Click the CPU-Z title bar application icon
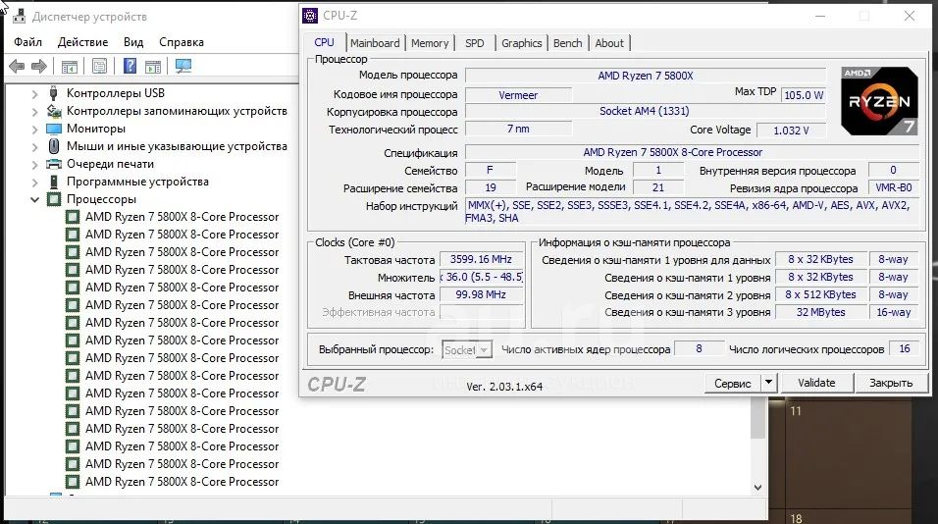Image resolution: width=938 pixels, height=524 pixels. (310, 16)
